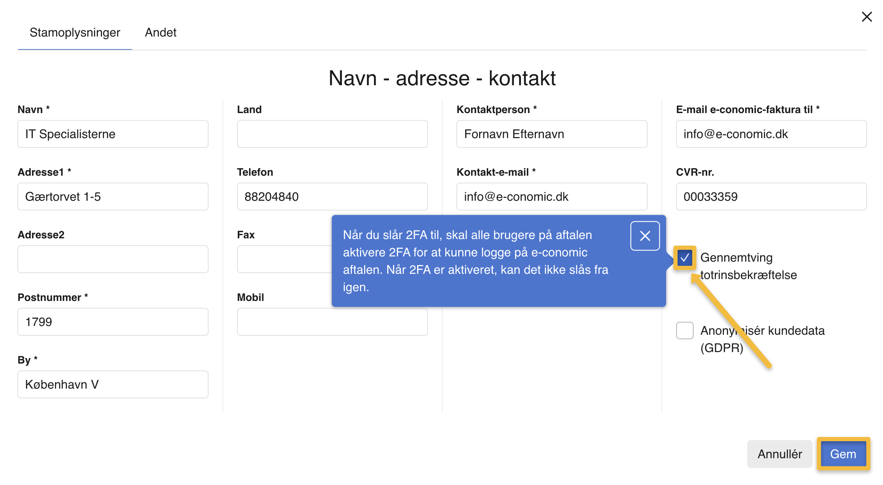Switch to the Andet tab
Viewport: 883px width, 485px height.
161,32
